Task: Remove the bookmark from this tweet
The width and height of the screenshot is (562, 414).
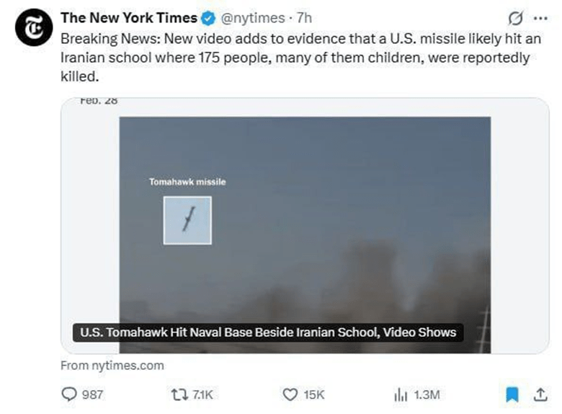Action: click(512, 394)
